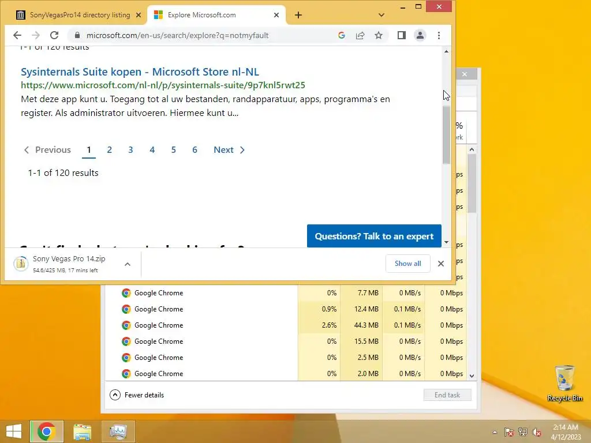The width and height of the screenshot is (591, 443).
Task: Click Next results page link
Action: click(229, 150)
